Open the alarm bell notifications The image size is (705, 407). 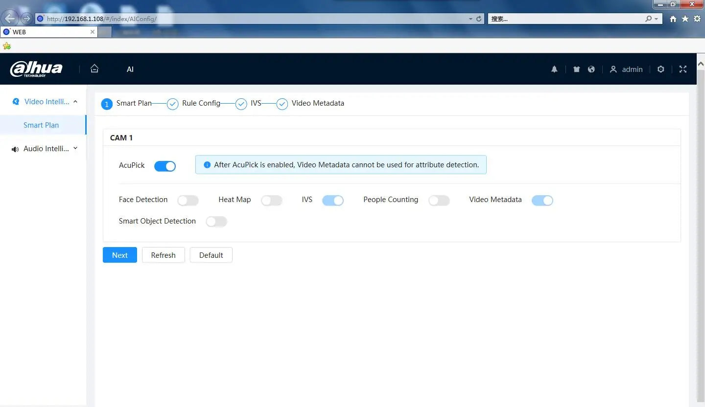click(554, 69)
